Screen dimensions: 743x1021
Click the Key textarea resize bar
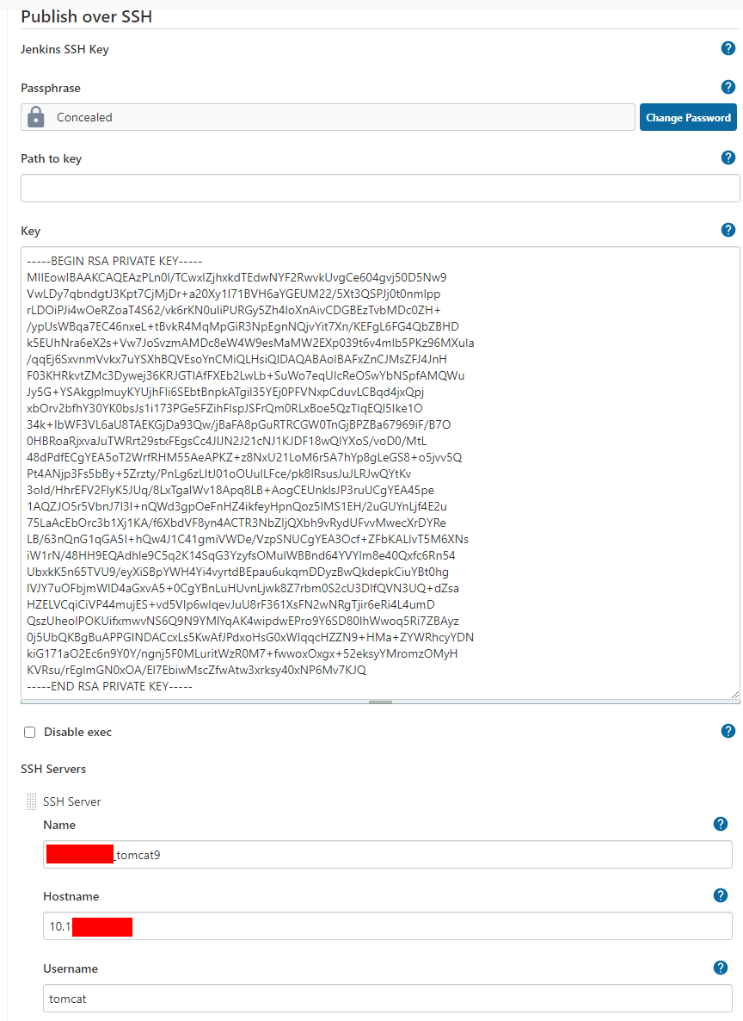[380, 702]
